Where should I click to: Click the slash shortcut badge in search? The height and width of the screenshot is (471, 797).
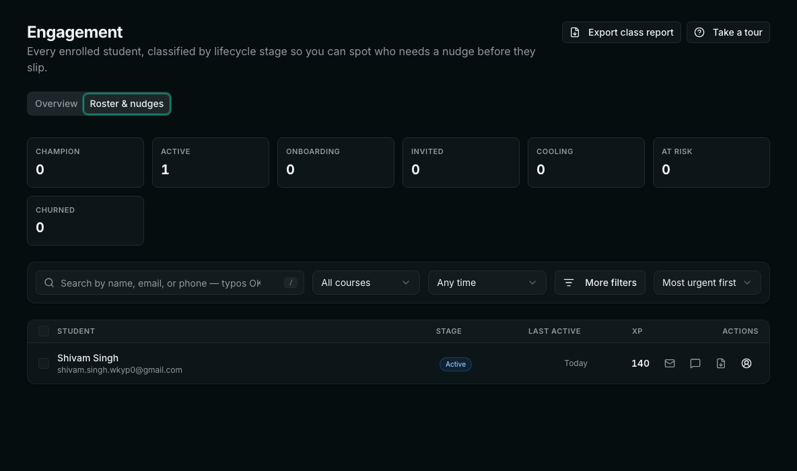(x=291, y=283)
